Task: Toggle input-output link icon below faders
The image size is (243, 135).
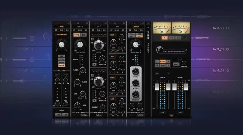Action: click(172, 116)
